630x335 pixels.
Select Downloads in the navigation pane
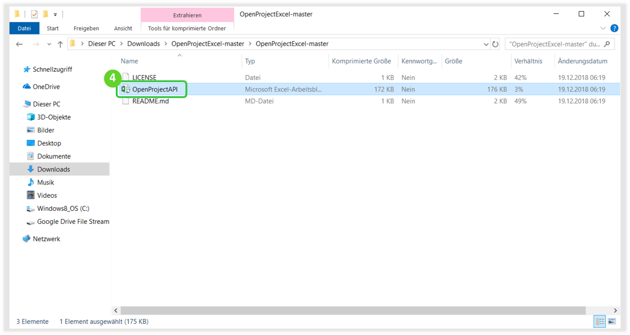pyautogui.click(x=54, y=169)
